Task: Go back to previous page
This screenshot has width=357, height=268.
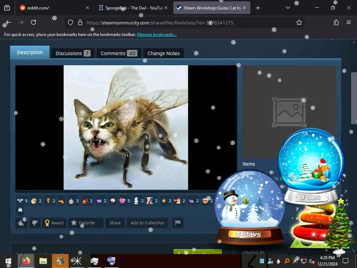Action: point(8,22)
